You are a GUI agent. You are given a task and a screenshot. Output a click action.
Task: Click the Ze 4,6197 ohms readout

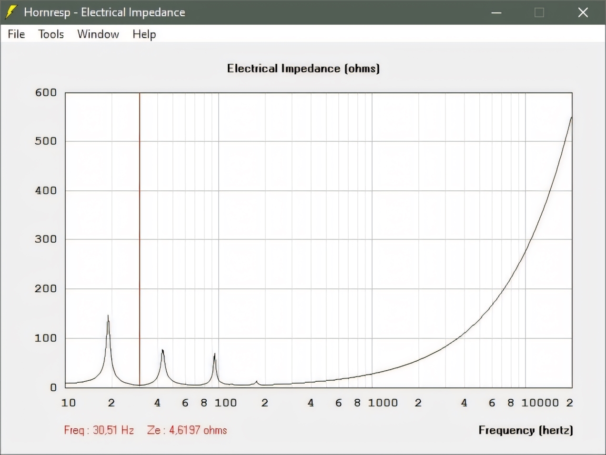click(187, 430)
